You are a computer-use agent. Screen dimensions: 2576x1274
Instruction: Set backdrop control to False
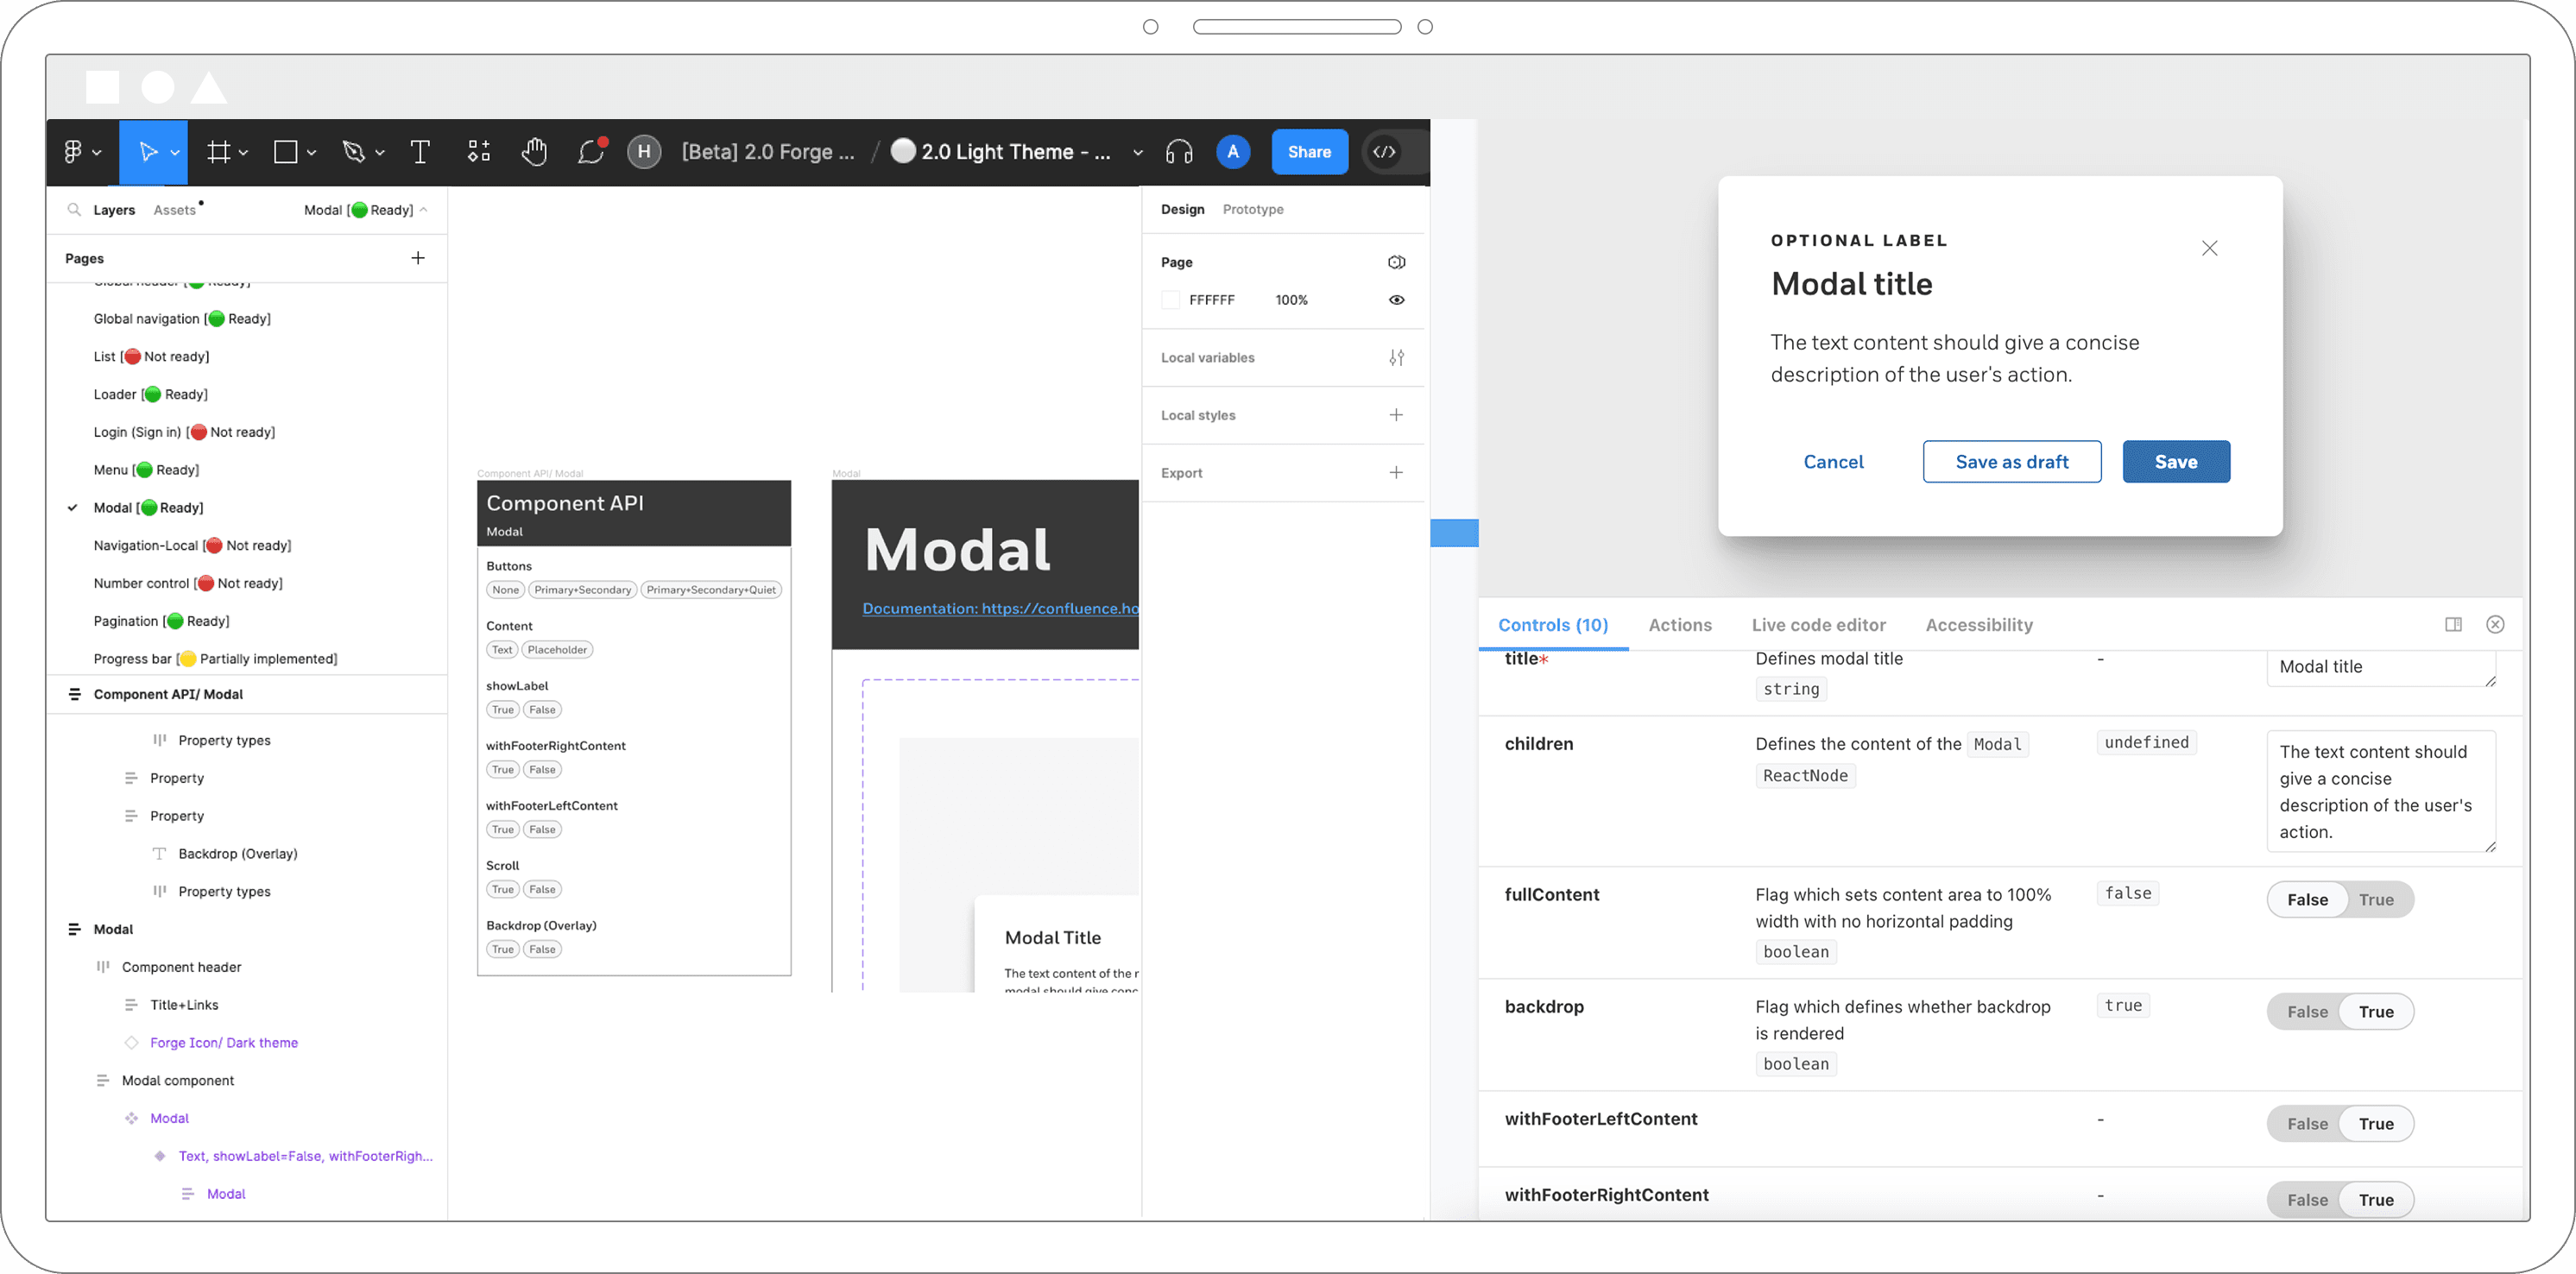(2307, 1012)
